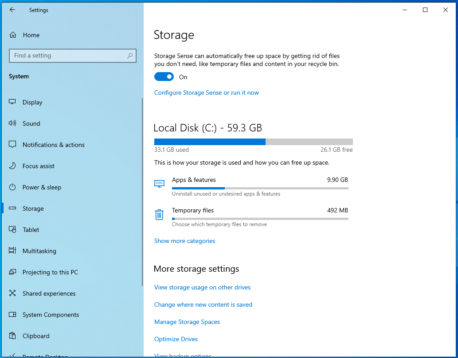The image size is (458, 358).
Task: Go to Shared experiences
Action: pos(72,293)
